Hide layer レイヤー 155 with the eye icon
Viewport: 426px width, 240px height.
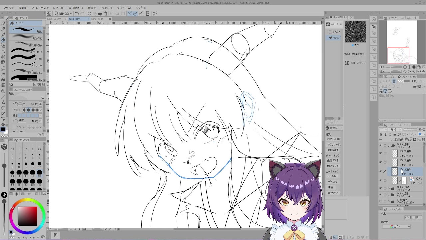click(381, 153)
